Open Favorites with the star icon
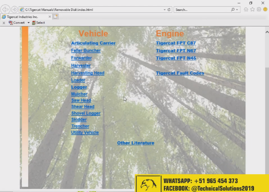The height and width of the screenshot is (192, 269). pyautogui.click(x=252, y=9)
